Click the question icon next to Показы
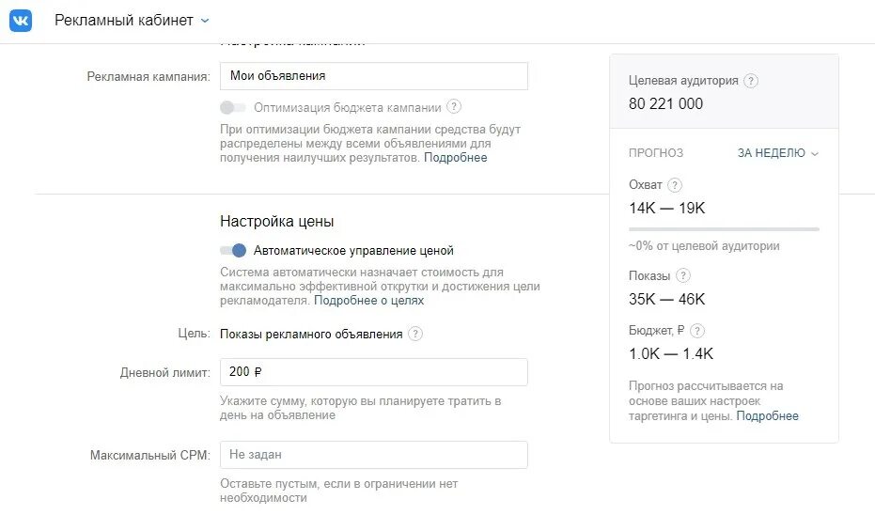Viewport: 875px width, 515px height. (x=683, y=275)
